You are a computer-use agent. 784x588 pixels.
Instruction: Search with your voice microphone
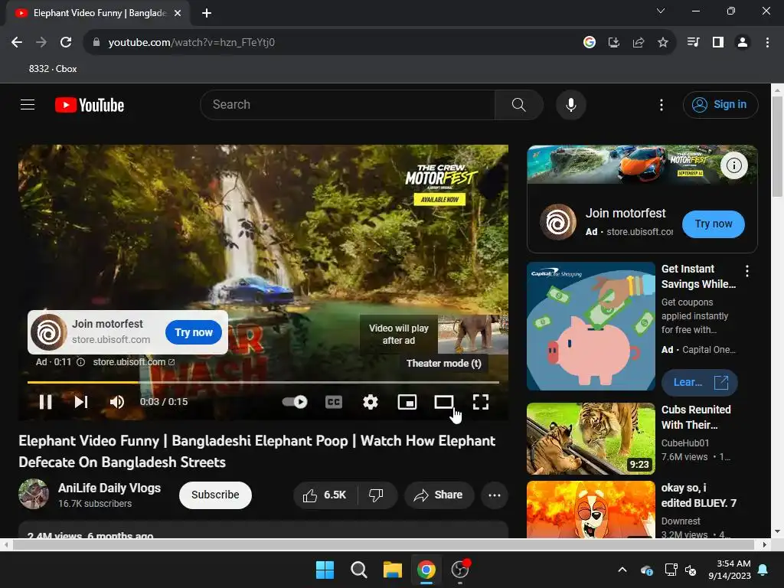tap(571, 104)
